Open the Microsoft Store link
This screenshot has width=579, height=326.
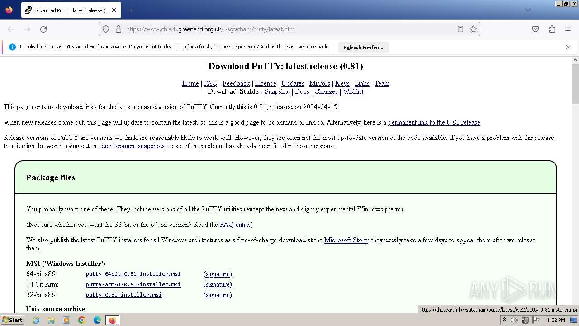[346, 240]
